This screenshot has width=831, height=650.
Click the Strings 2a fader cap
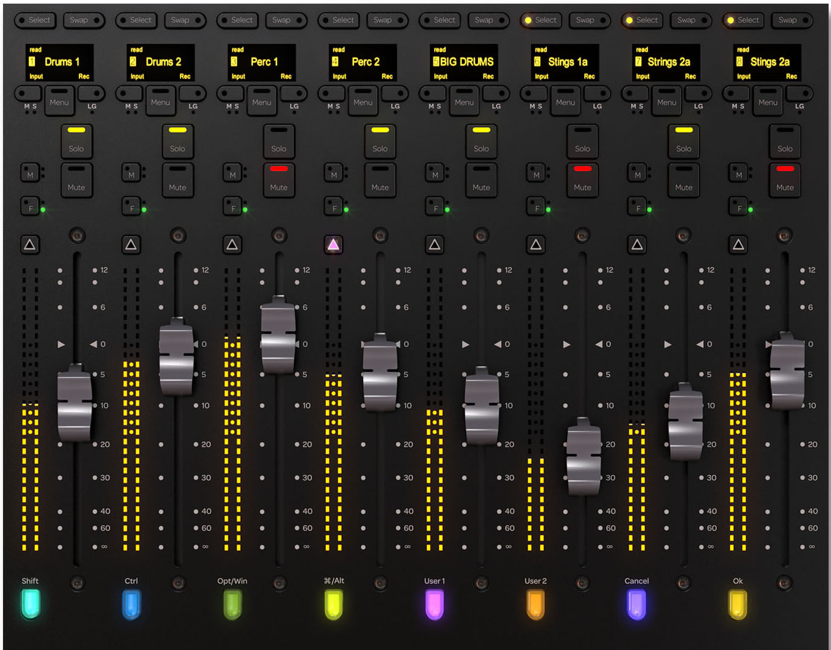[686, 422]
